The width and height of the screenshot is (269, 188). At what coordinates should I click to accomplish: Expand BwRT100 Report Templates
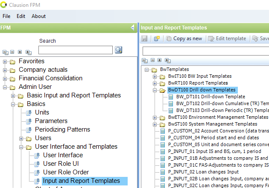pyautogui.click(x=155, y=83)
